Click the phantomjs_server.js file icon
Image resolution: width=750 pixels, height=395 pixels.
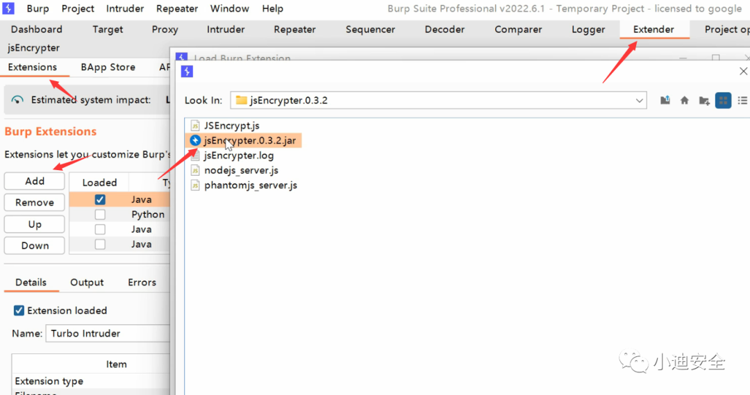pos(194,185)
